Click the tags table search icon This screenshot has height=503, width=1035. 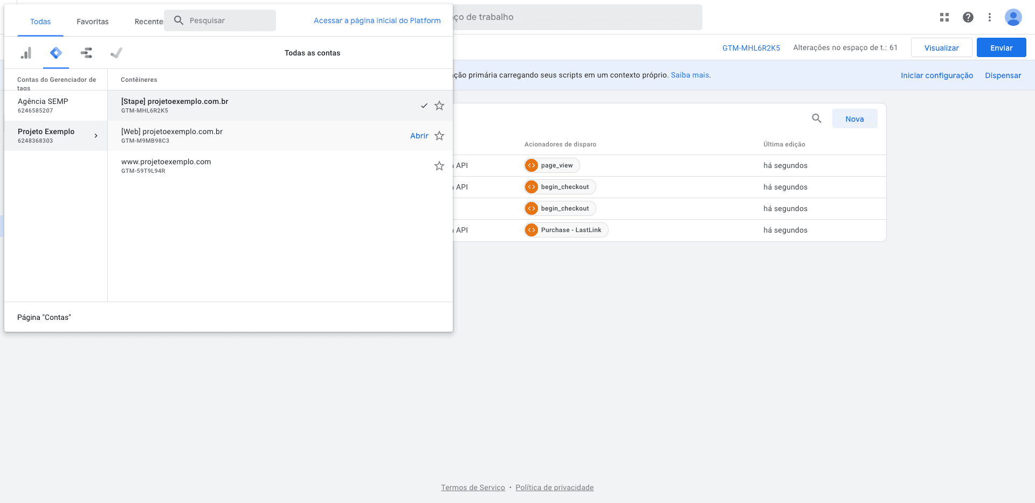817,118
